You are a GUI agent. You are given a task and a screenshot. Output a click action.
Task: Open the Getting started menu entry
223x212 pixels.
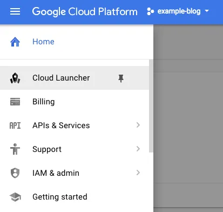75,197
